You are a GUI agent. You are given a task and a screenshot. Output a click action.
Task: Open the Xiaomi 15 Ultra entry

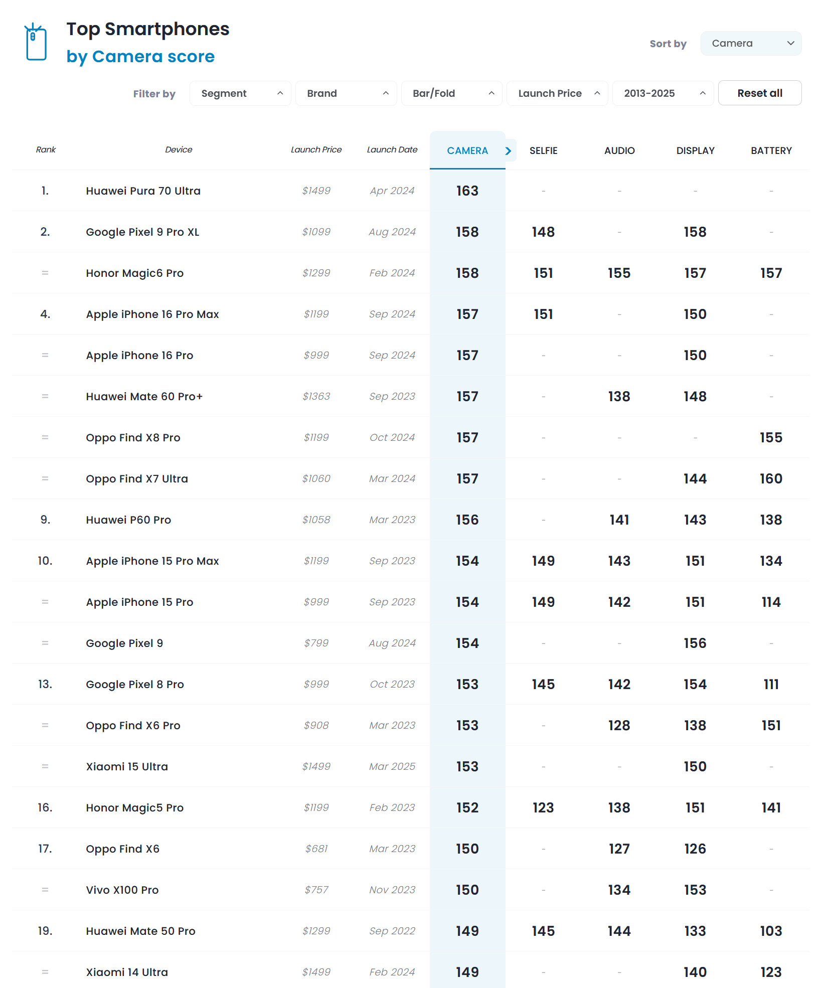coord(127,767)
